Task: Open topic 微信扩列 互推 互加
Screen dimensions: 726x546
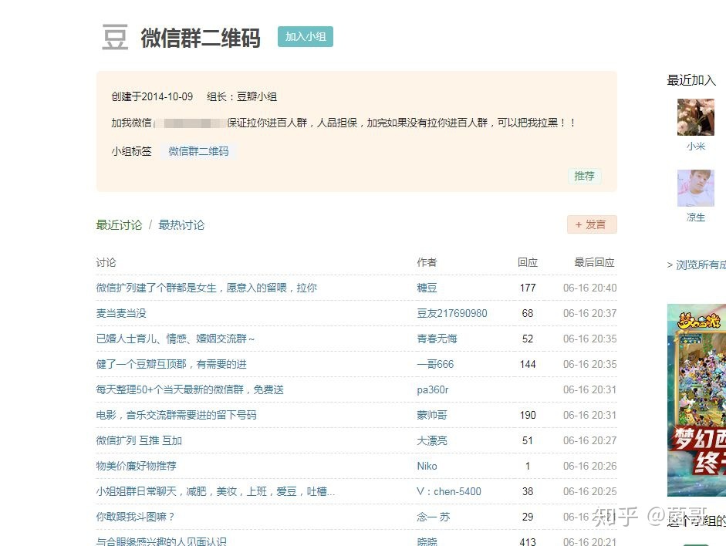Action: [x=139, y=440]
